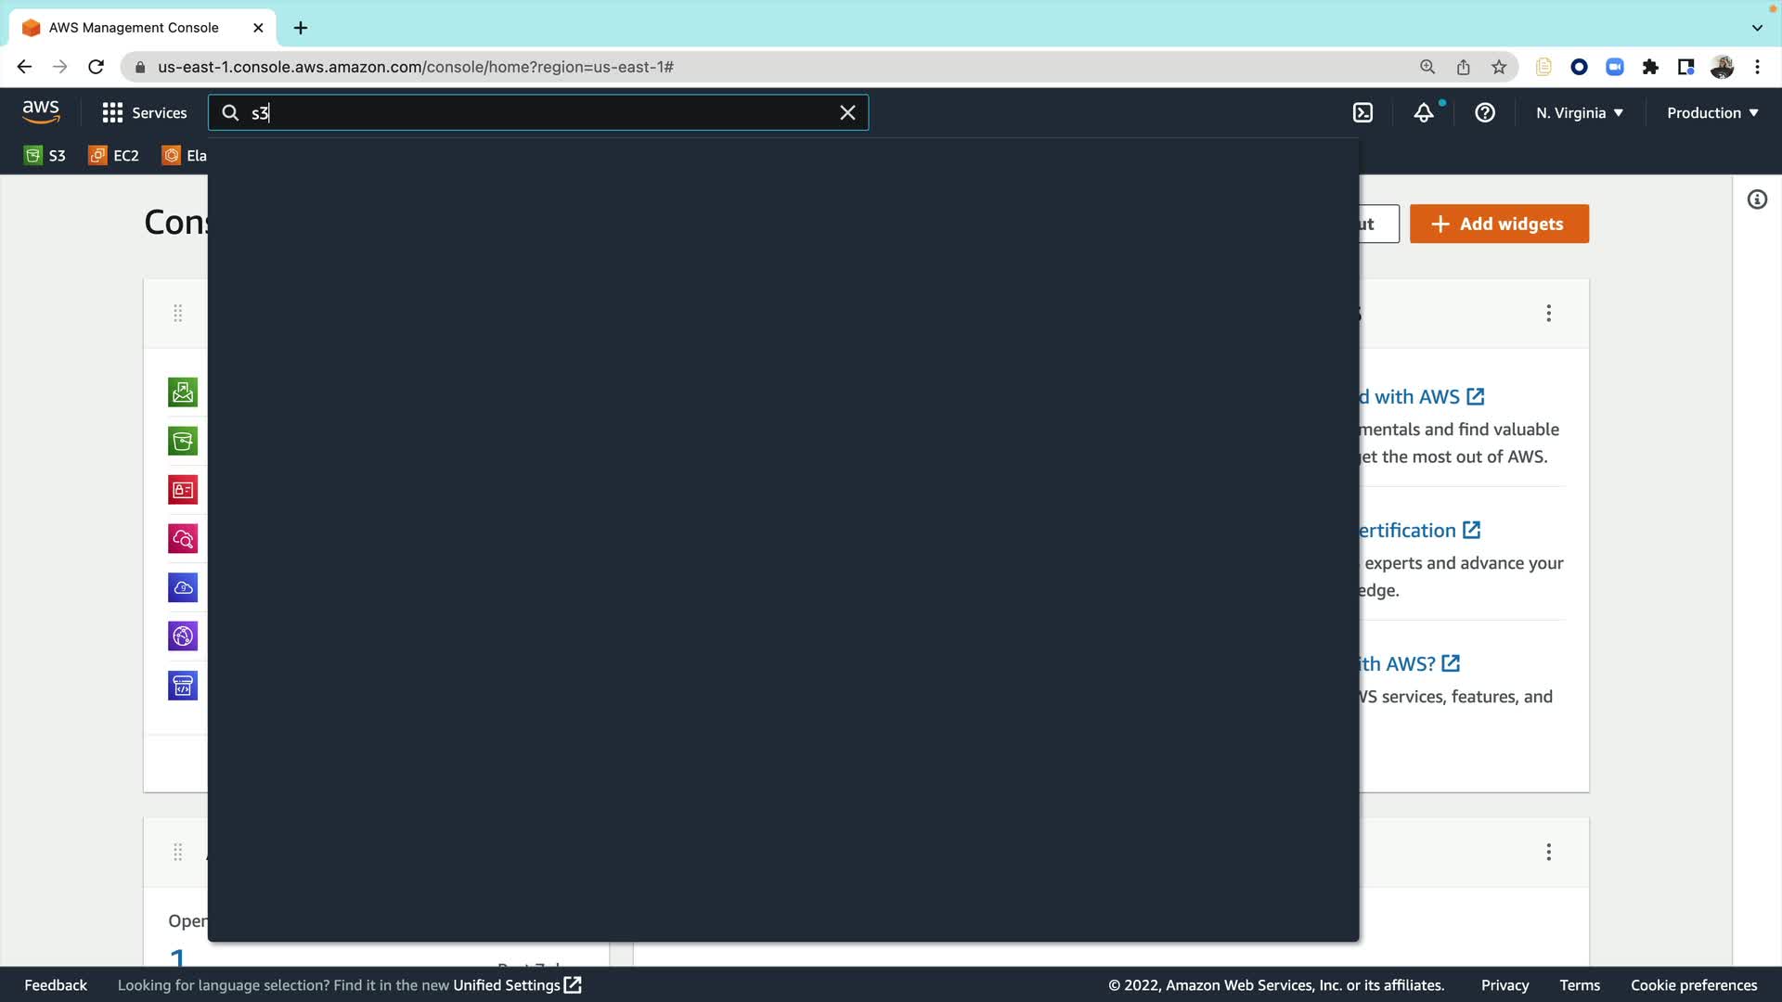Open the bottom widget's three-dot menu
Screen dimensions: 1782x1002
point(1548,852)
